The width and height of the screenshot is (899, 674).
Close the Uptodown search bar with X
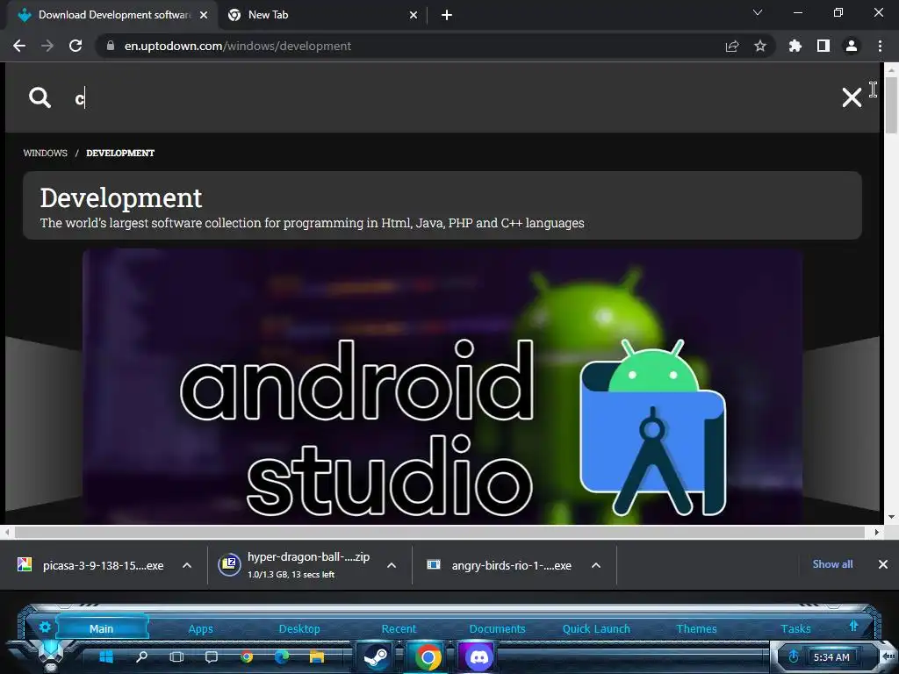[852, 97]
